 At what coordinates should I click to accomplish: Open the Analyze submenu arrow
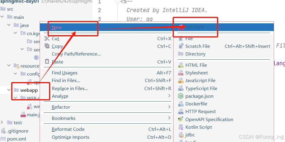tap(169, 96)
